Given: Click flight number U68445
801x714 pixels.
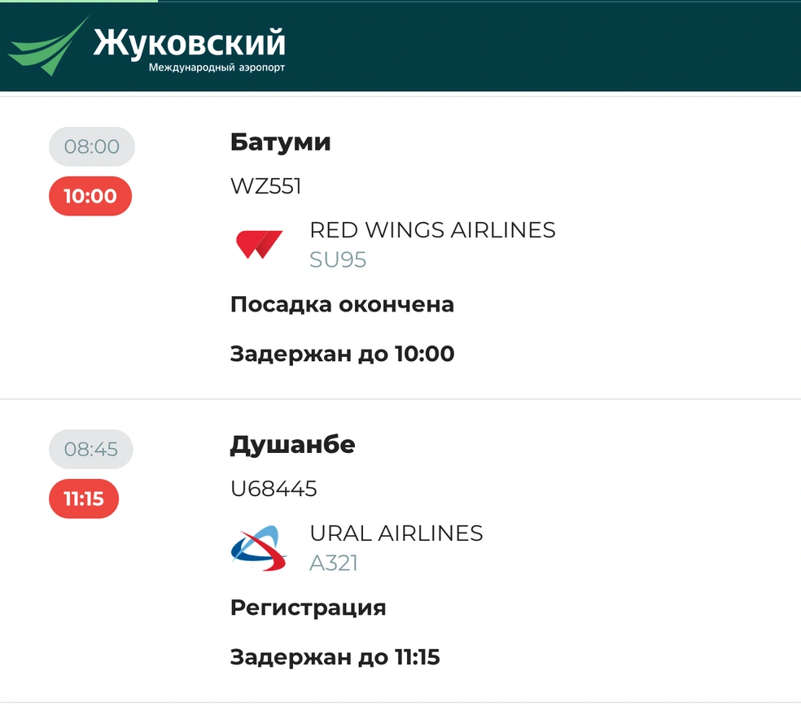Looking at the screenshot, I should [x=274, y=489].
